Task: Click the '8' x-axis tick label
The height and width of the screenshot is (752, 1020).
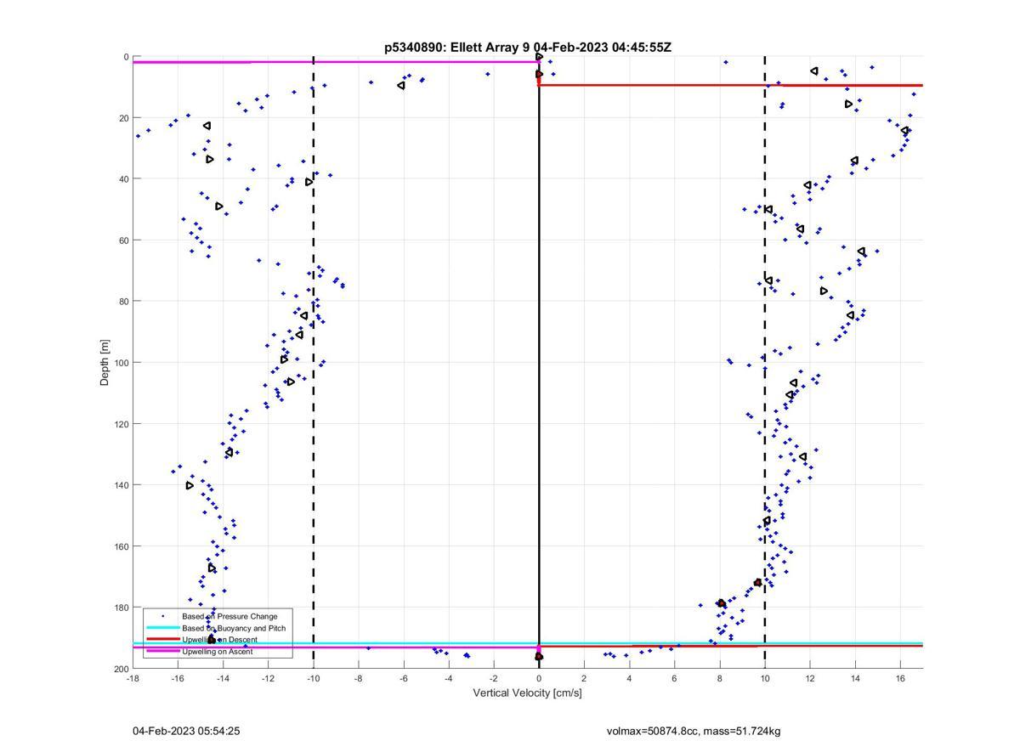Action: (x=719, y=678)
